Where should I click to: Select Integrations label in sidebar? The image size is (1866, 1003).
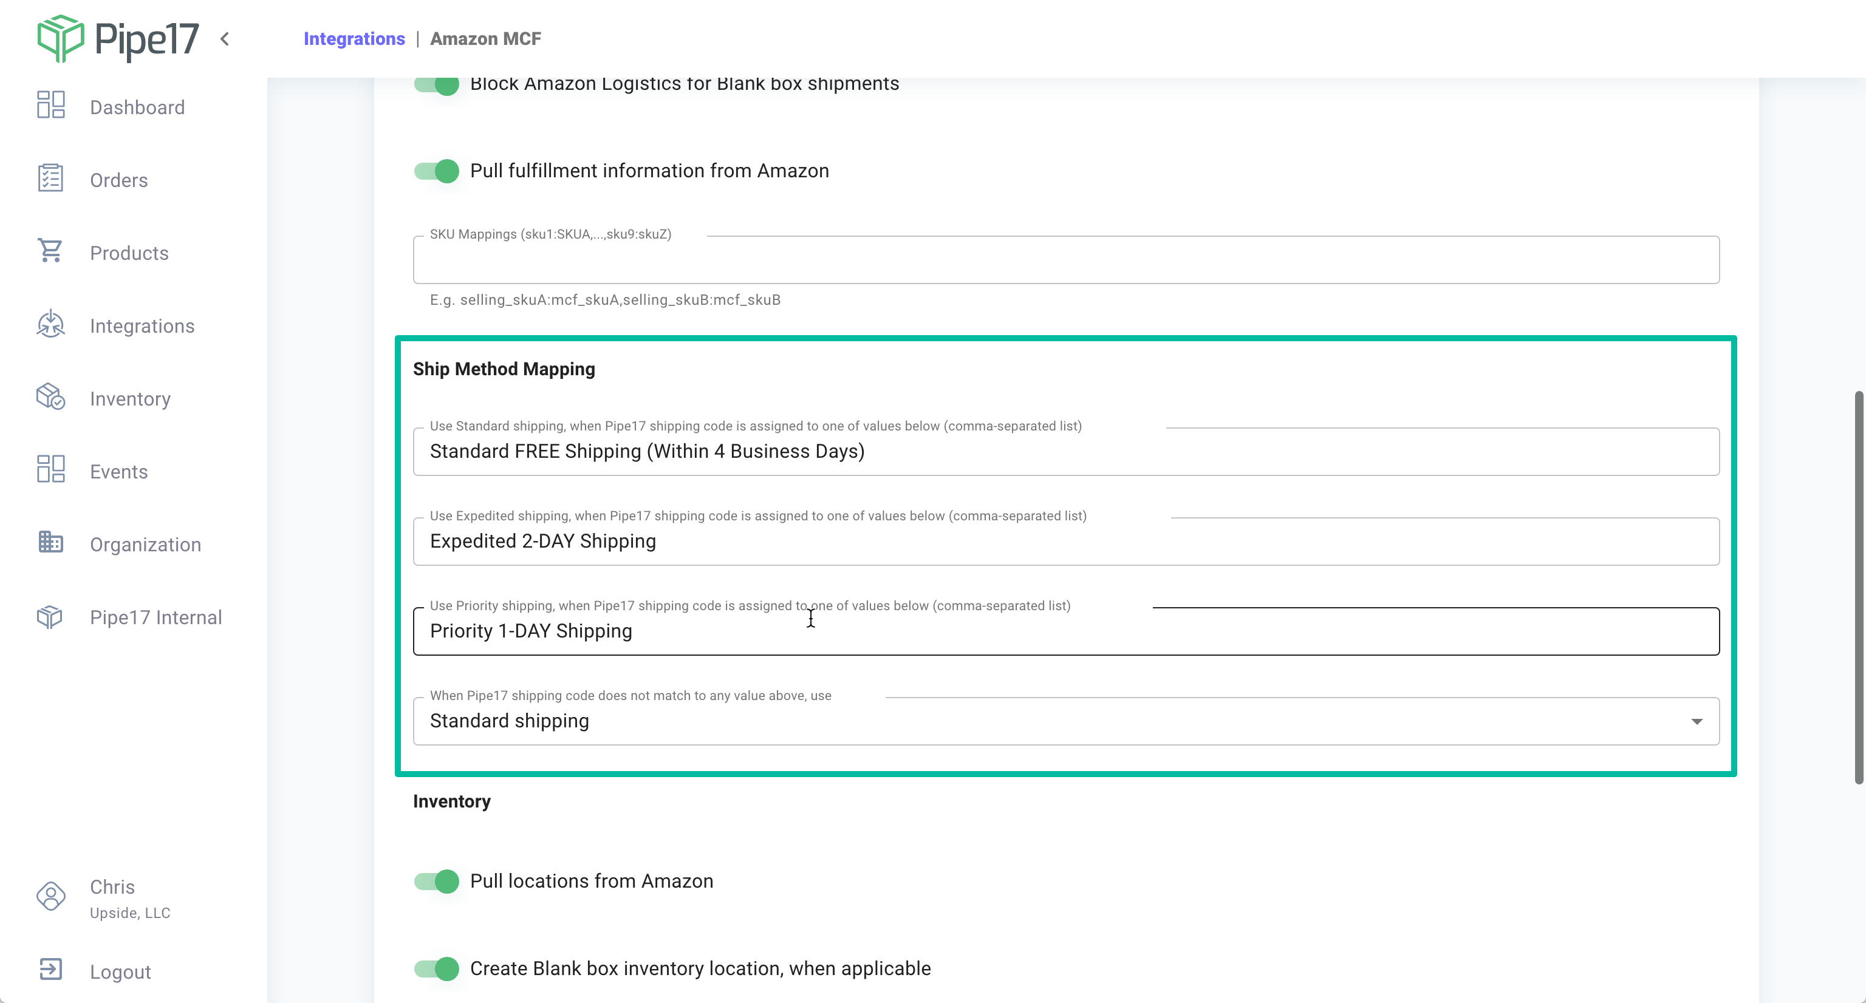pyautogui.click(x=142, y=326)
